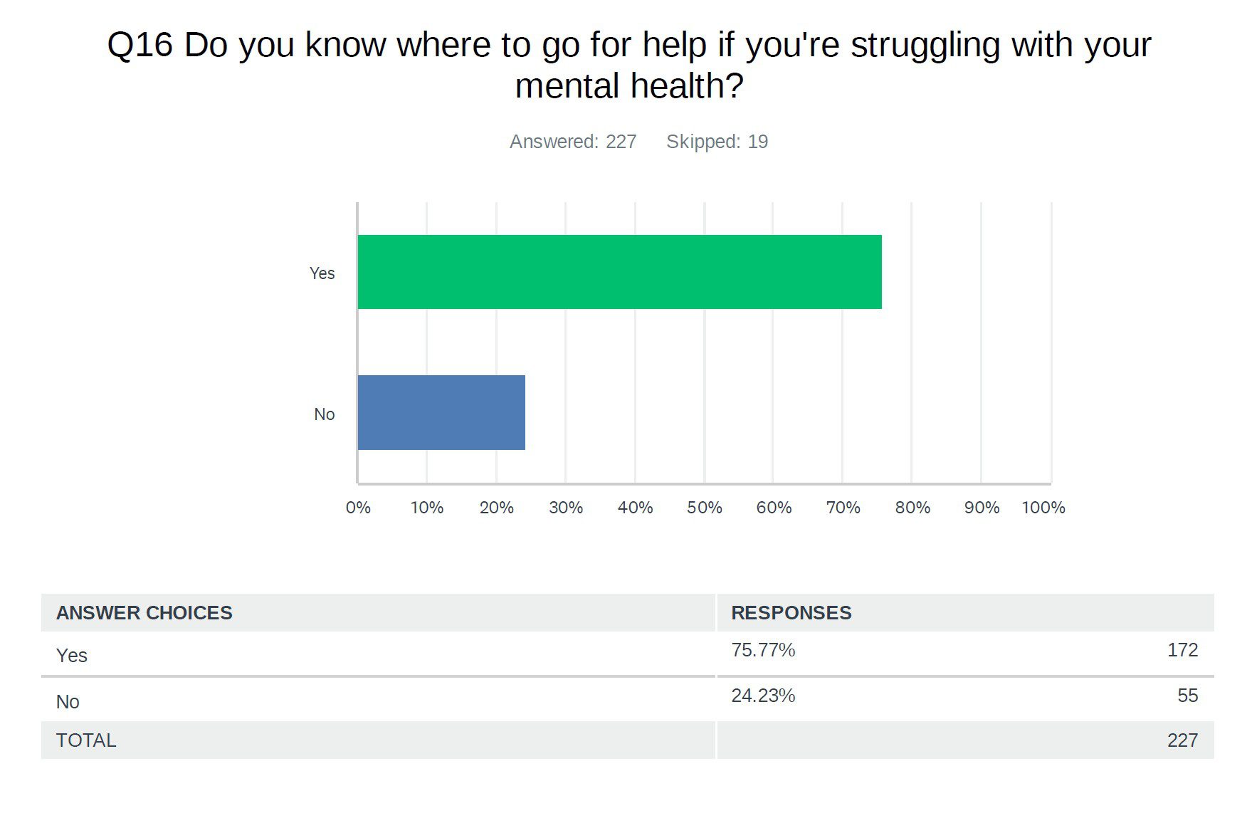The height and width of the screenshot is (823, 1252).
Task: Click the 0% axis label
Action: (358, 508)
